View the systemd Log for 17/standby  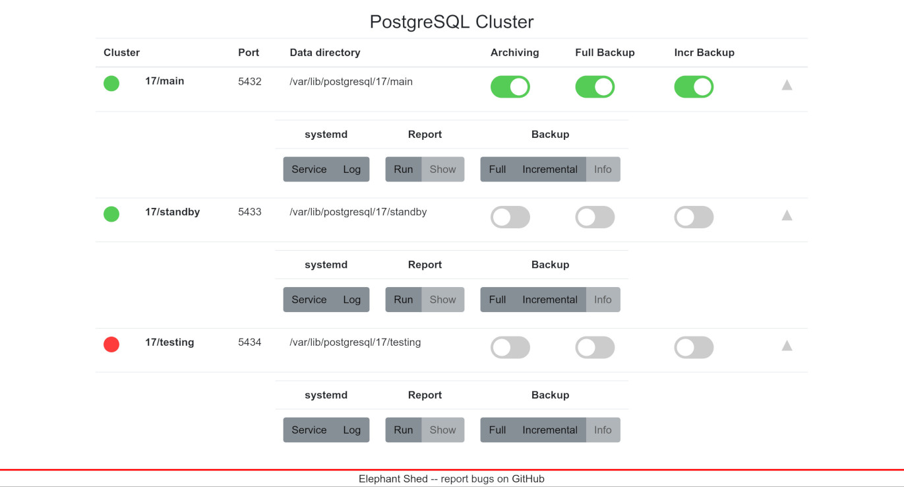[x=352, y=300]
